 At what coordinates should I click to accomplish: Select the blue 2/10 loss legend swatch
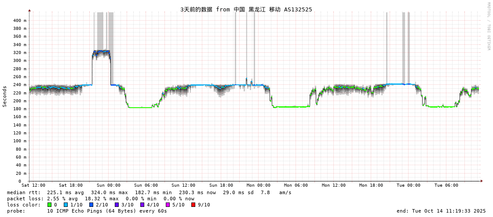pos(91,205)
